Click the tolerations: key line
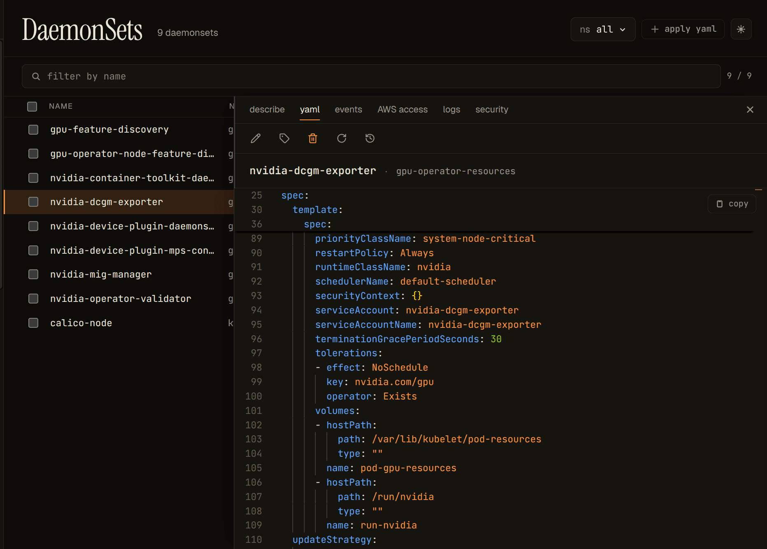Viewport: 767px width, 549px height. 349,353
